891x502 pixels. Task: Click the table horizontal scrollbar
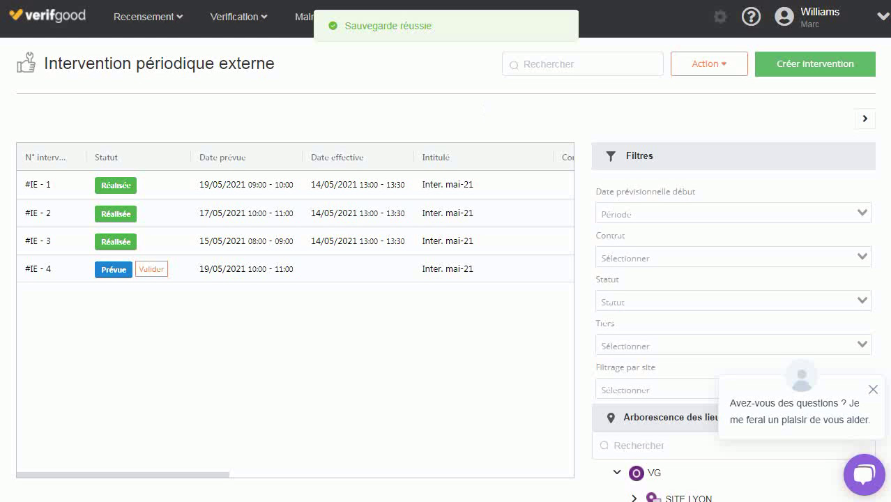click(123, 475)
